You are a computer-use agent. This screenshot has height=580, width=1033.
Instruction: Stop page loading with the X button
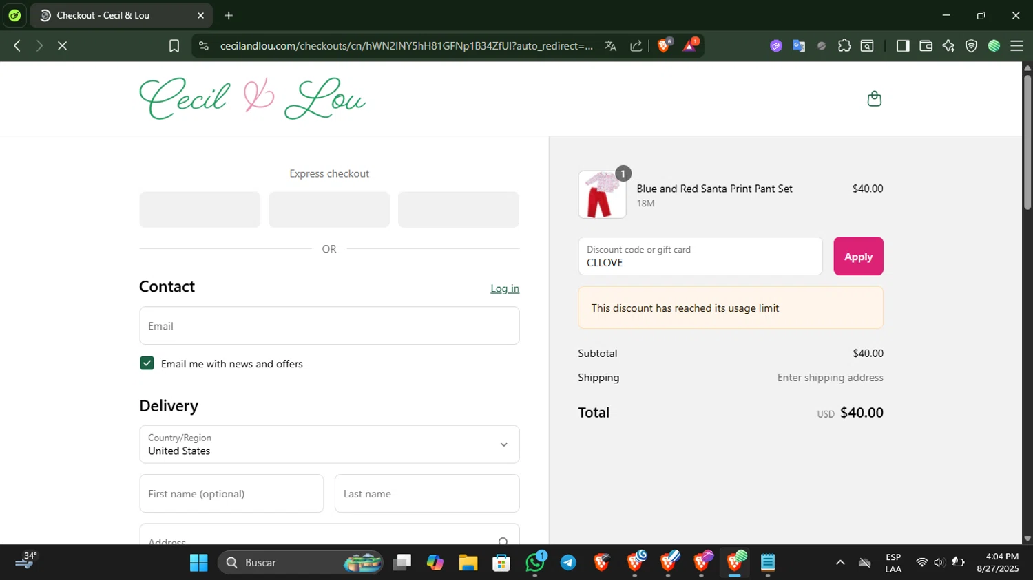point(62,46)
